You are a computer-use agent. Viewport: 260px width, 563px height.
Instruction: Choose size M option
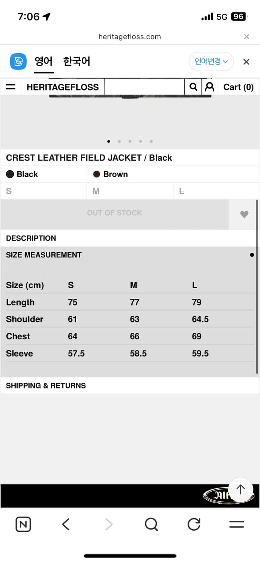point(96,191)
